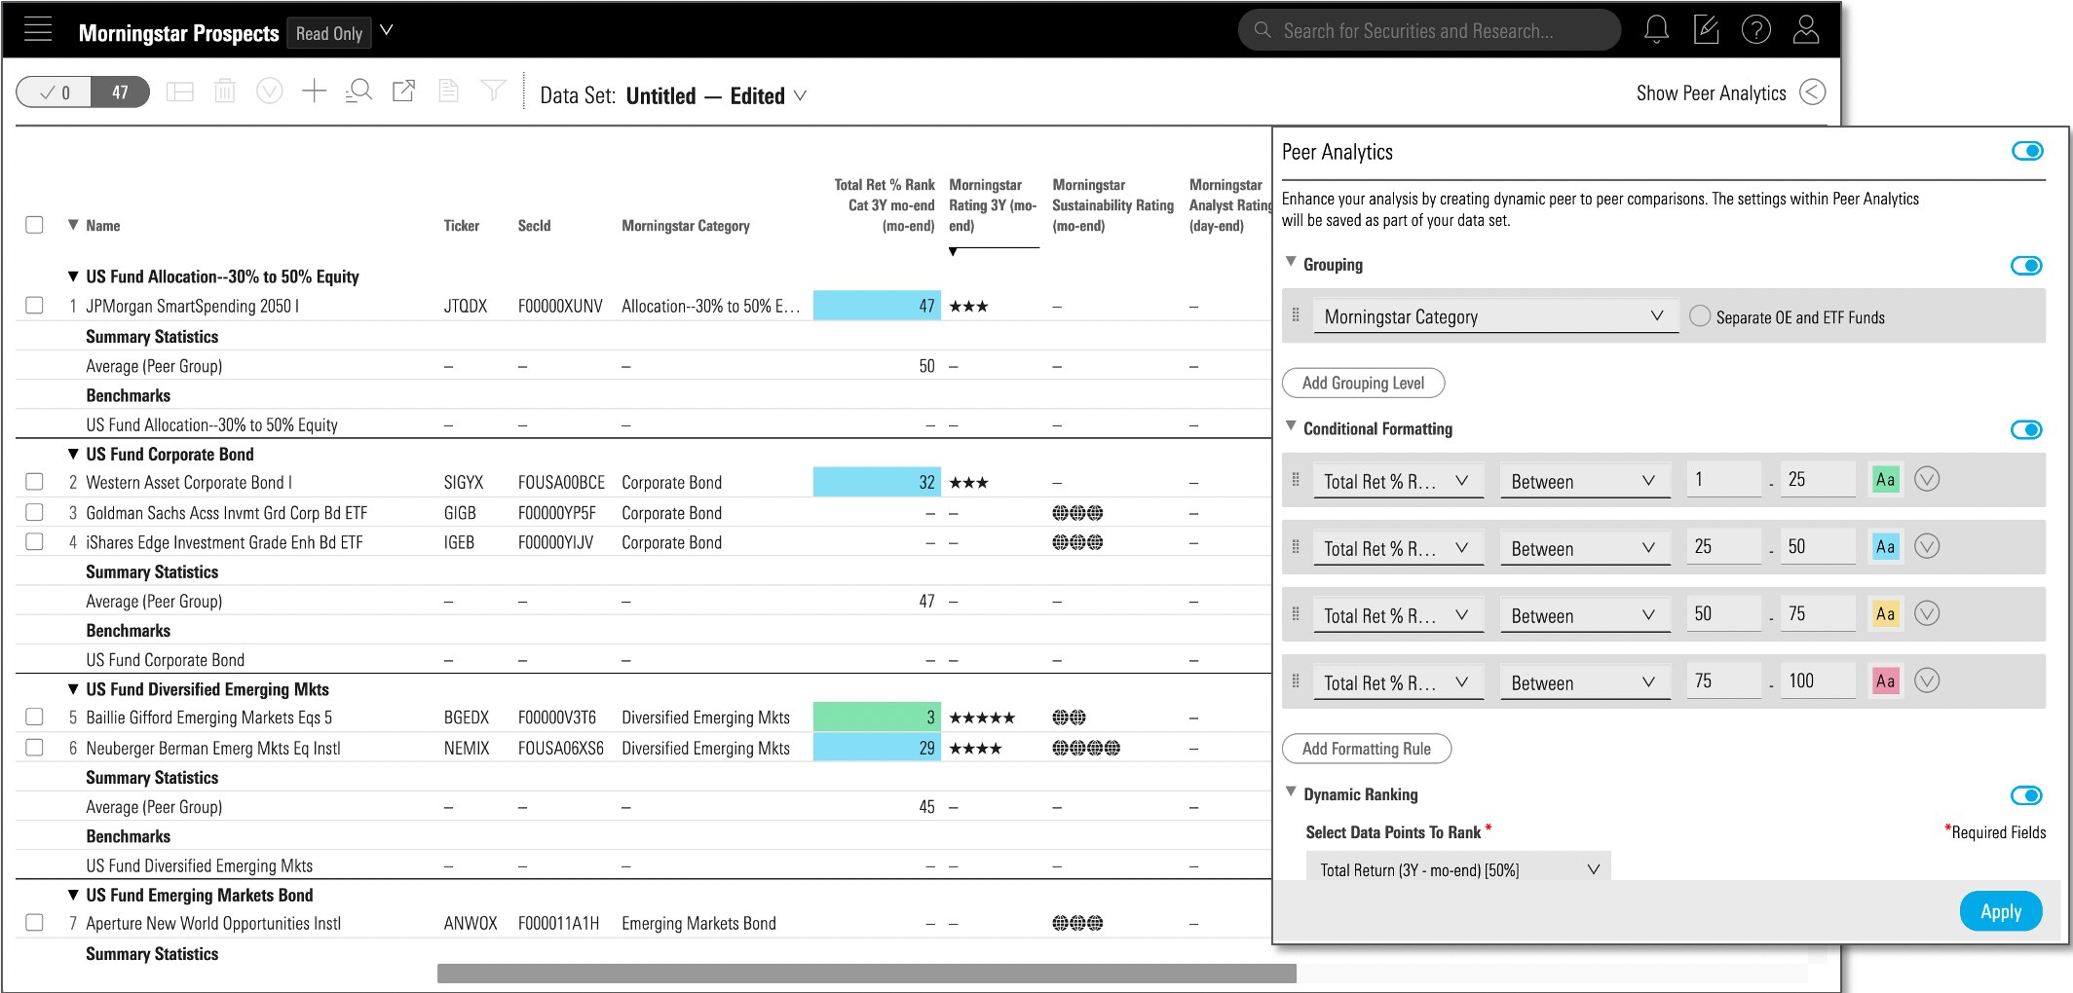Toggle the Peer Analytics master switch
Viewport: 2073px width, 993px height.
pos(2027,151)
